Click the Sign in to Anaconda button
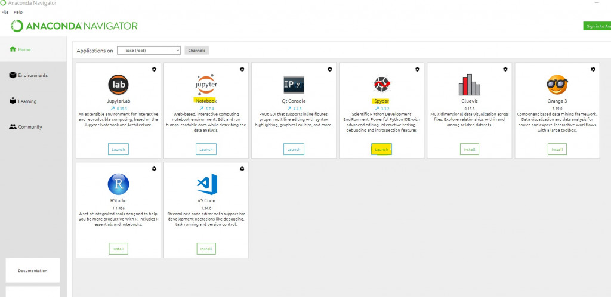 click(x=597, y=26)
